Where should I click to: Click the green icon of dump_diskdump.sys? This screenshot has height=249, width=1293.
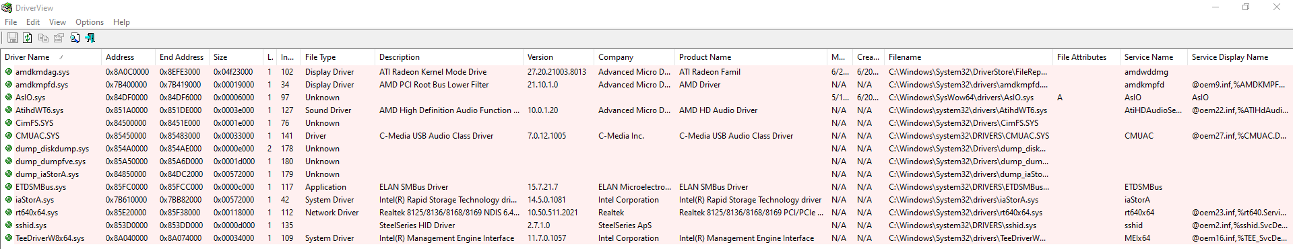9,148
